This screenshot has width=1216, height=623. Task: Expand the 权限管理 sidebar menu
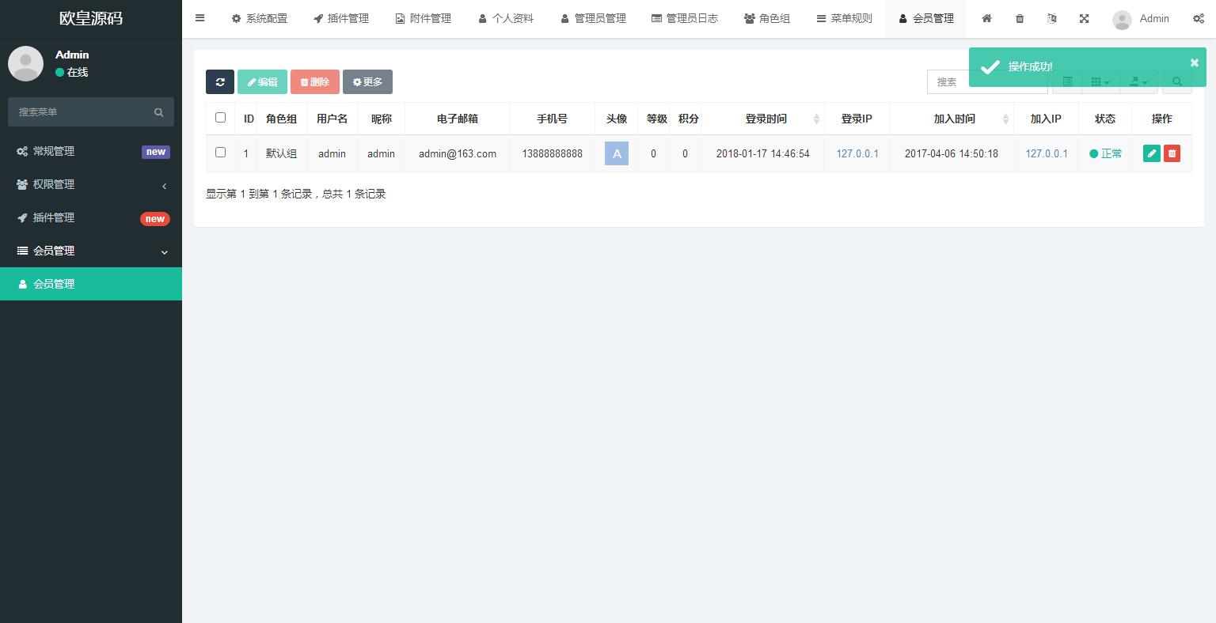tap(90, 184)
